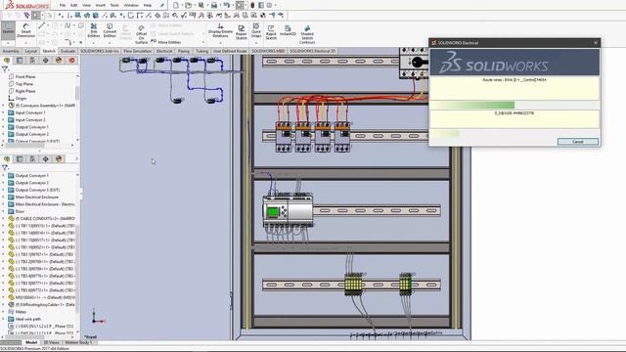This screenshot has height=352, width=626.
Task: Switch to the Assembly tab
Action: coord(11,51)
